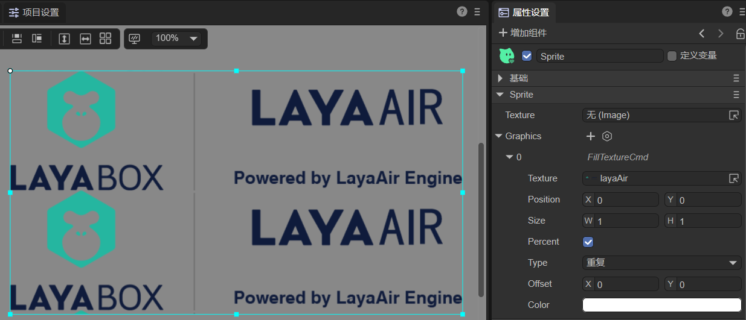This screenshot has width=746, height=320.
Task: Open the 基础 section menu icon
Action: coord(736,78)
